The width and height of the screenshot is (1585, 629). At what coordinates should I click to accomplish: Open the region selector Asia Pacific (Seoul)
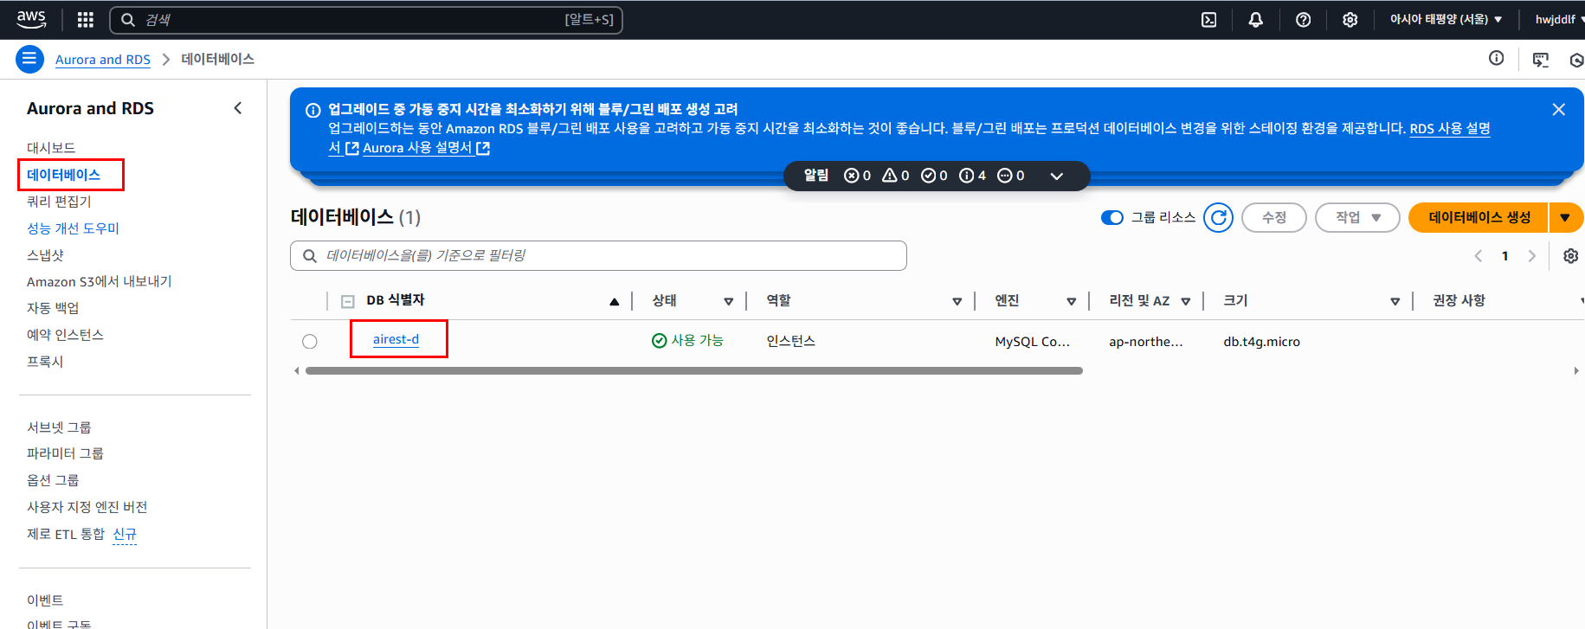tap(1446, 19)
